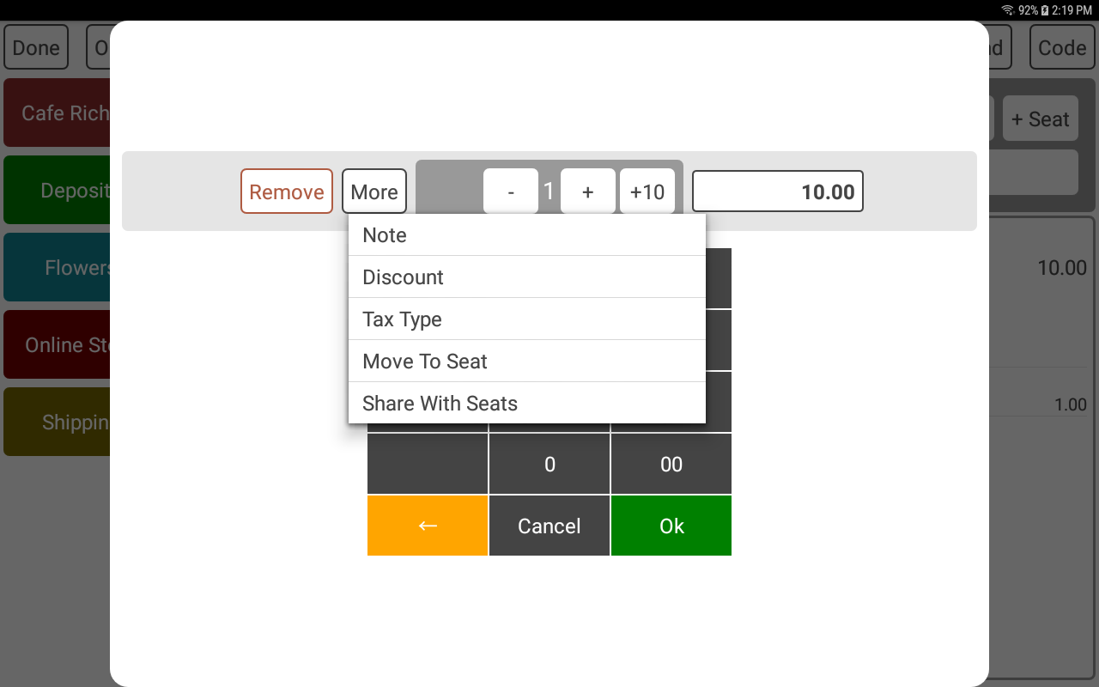Tap the 00 key on keypad

(x=671, y=464)
